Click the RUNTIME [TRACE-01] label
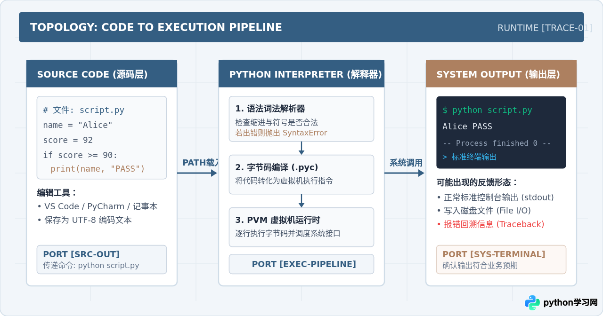The image size is (603, 316). (545, 28)
